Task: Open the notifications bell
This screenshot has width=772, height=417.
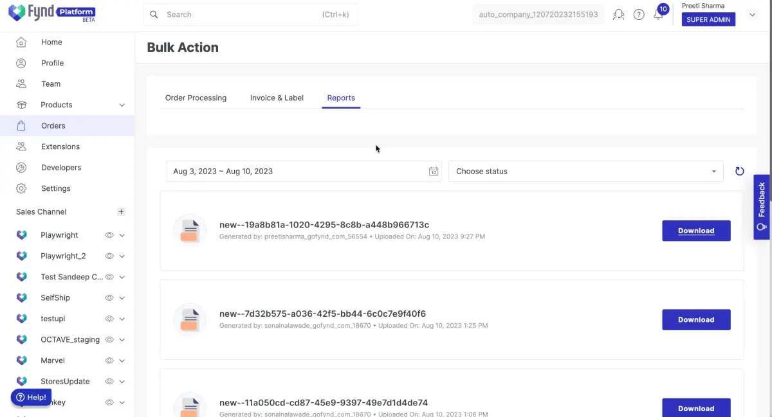Action: (x=658, y=14)
